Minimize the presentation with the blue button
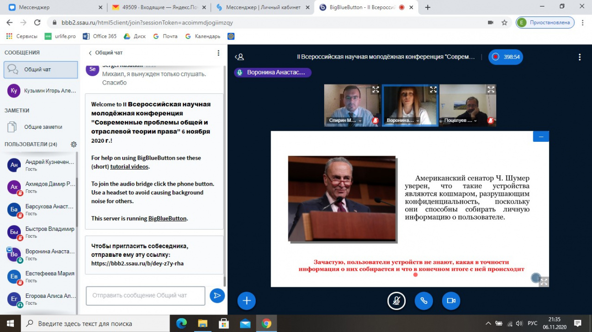The image size is (592, 332). coord(541,136)
